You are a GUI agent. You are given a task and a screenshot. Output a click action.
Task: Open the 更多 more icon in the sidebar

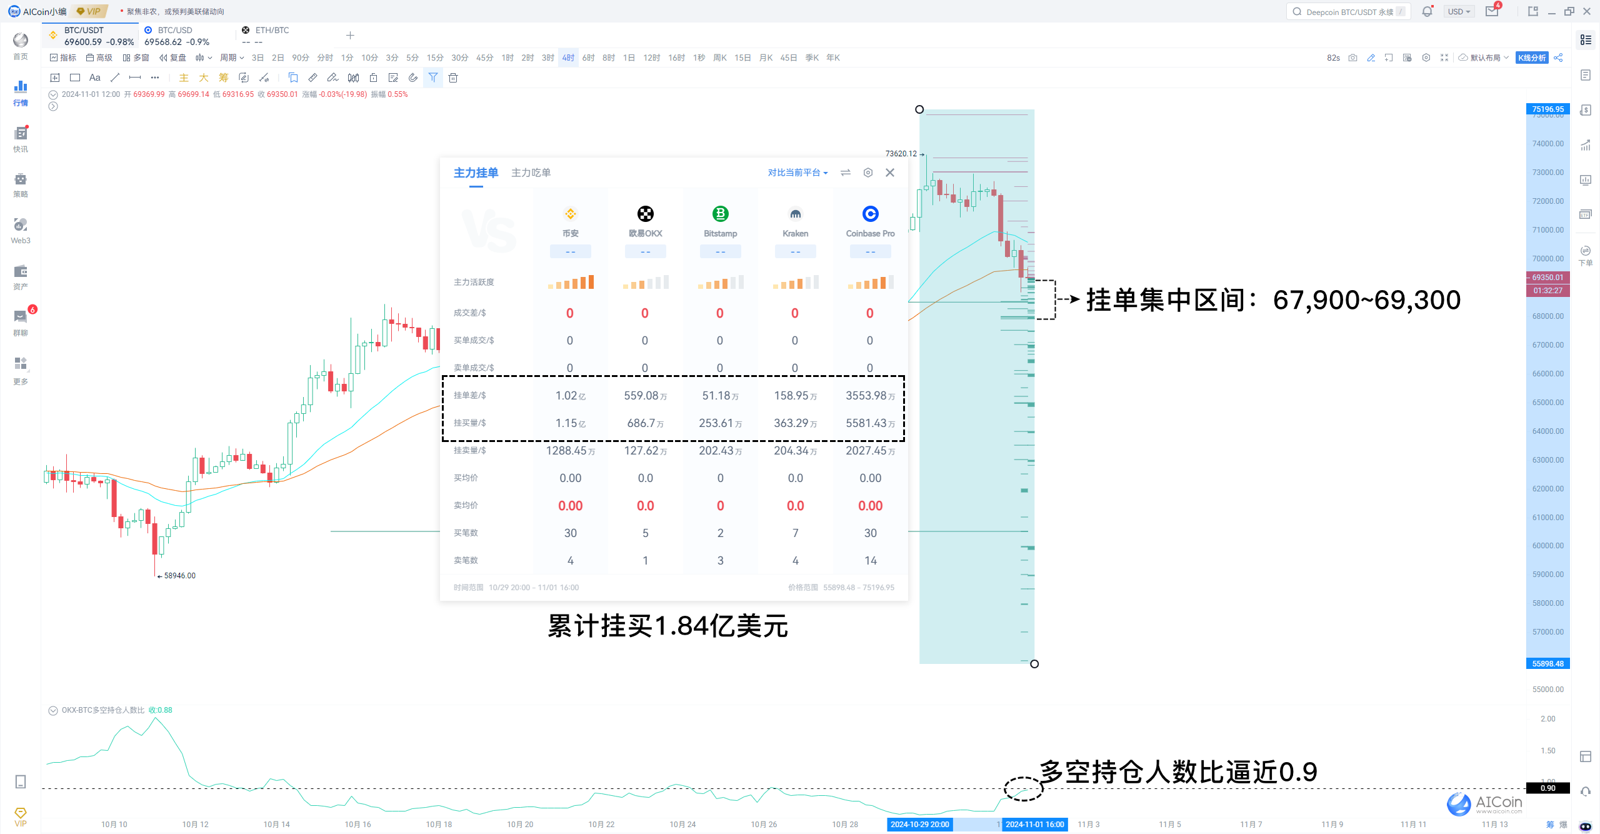click(x=21, y=370)
